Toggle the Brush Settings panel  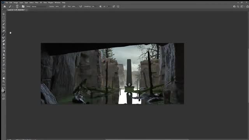[23, 7]
